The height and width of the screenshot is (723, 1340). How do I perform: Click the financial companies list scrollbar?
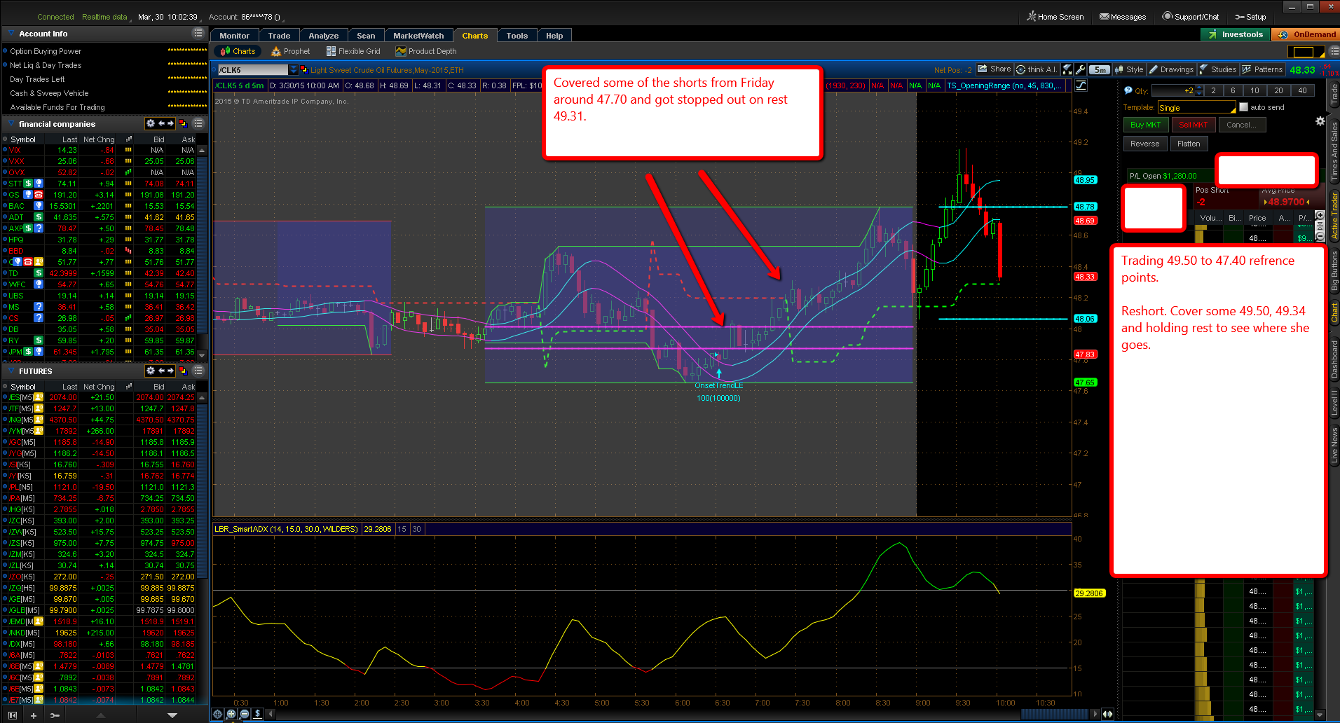click(x=203, y=252)
